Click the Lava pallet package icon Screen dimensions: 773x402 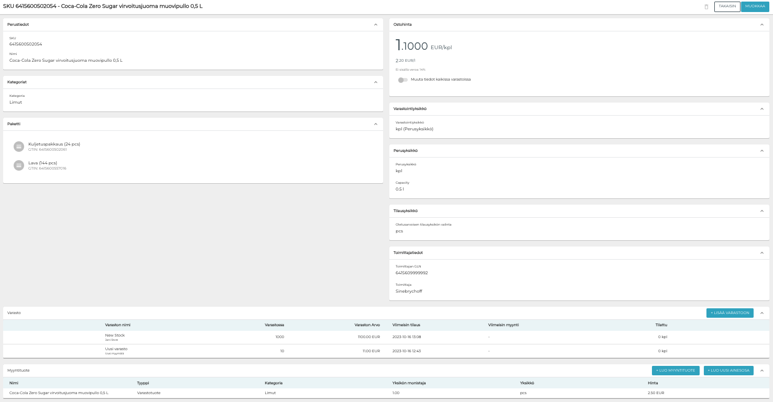pyautogui.click(x=19, y=165)
